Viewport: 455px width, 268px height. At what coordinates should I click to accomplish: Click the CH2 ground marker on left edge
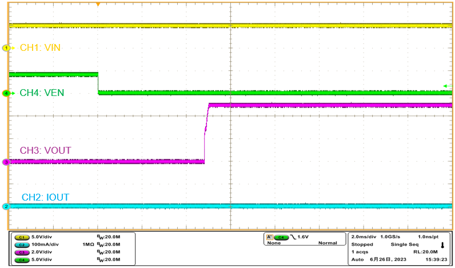point(7,206)
